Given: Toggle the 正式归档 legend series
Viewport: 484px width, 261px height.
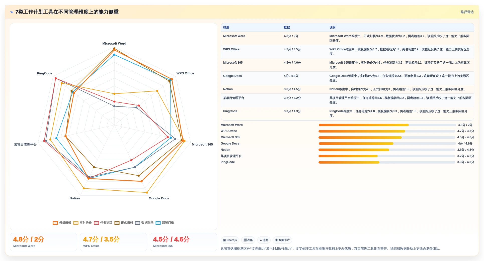Looking at the screenshot, I should click(124, 223).
